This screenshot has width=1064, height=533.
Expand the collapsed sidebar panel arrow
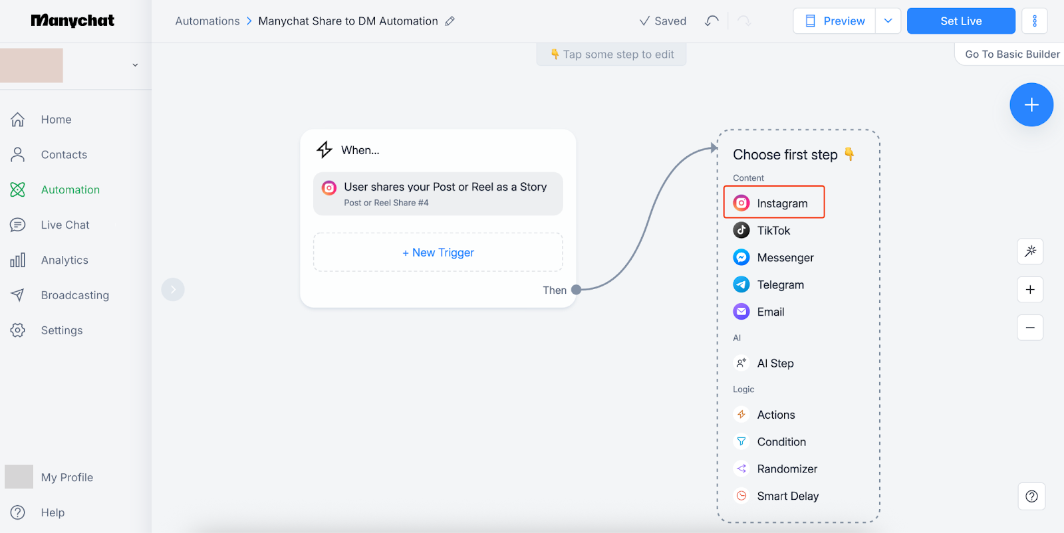(x=173, y=290)
